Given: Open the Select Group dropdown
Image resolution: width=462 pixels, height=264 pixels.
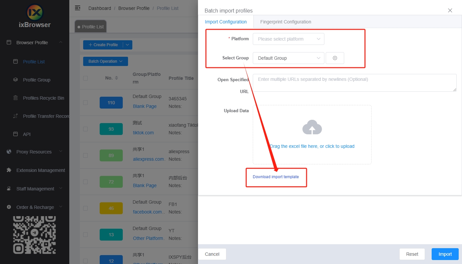Looking at the screenshot, I should point(288,58).
